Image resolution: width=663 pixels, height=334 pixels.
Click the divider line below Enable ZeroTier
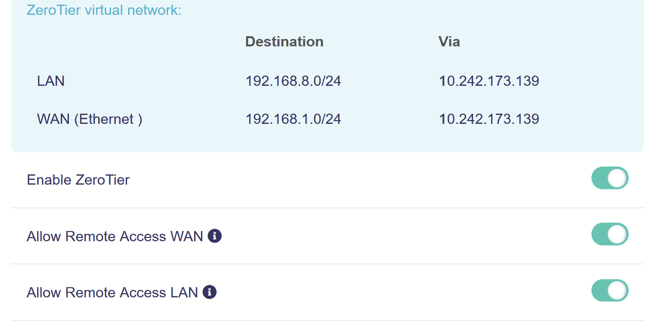click(327, 208)
